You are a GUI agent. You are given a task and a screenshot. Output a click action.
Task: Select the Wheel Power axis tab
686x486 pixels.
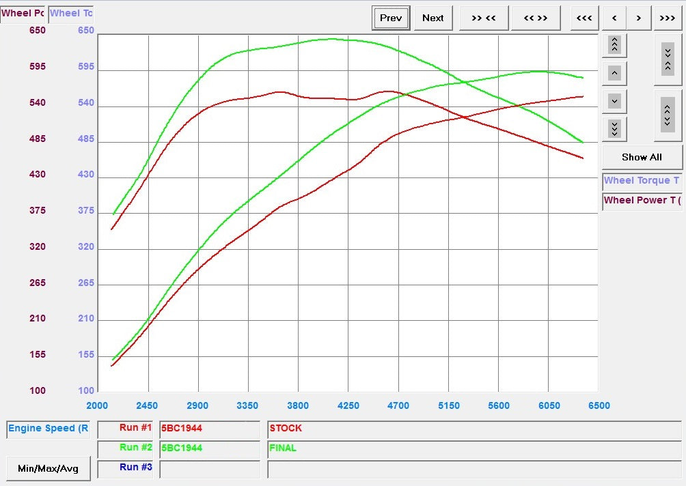coord(23,13)
